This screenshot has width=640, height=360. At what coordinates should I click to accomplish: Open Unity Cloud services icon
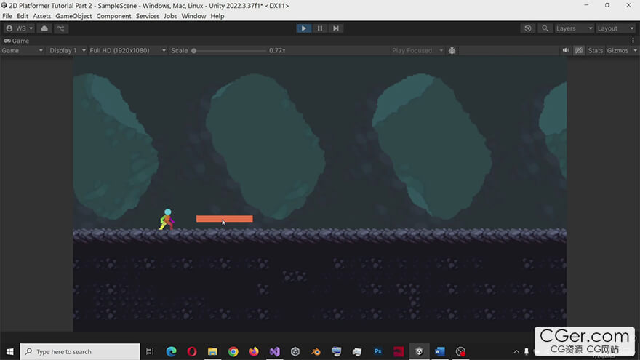coord(45,28)
